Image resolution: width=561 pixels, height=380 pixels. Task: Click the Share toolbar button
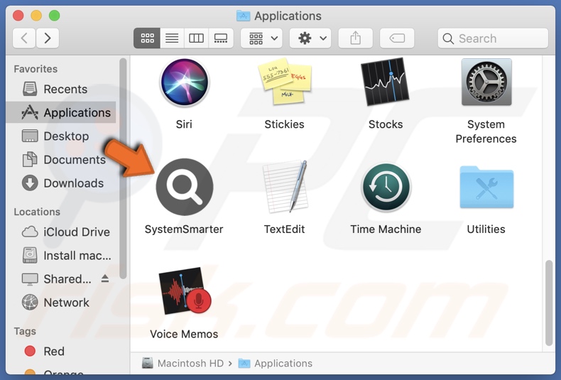pos(355,38)
